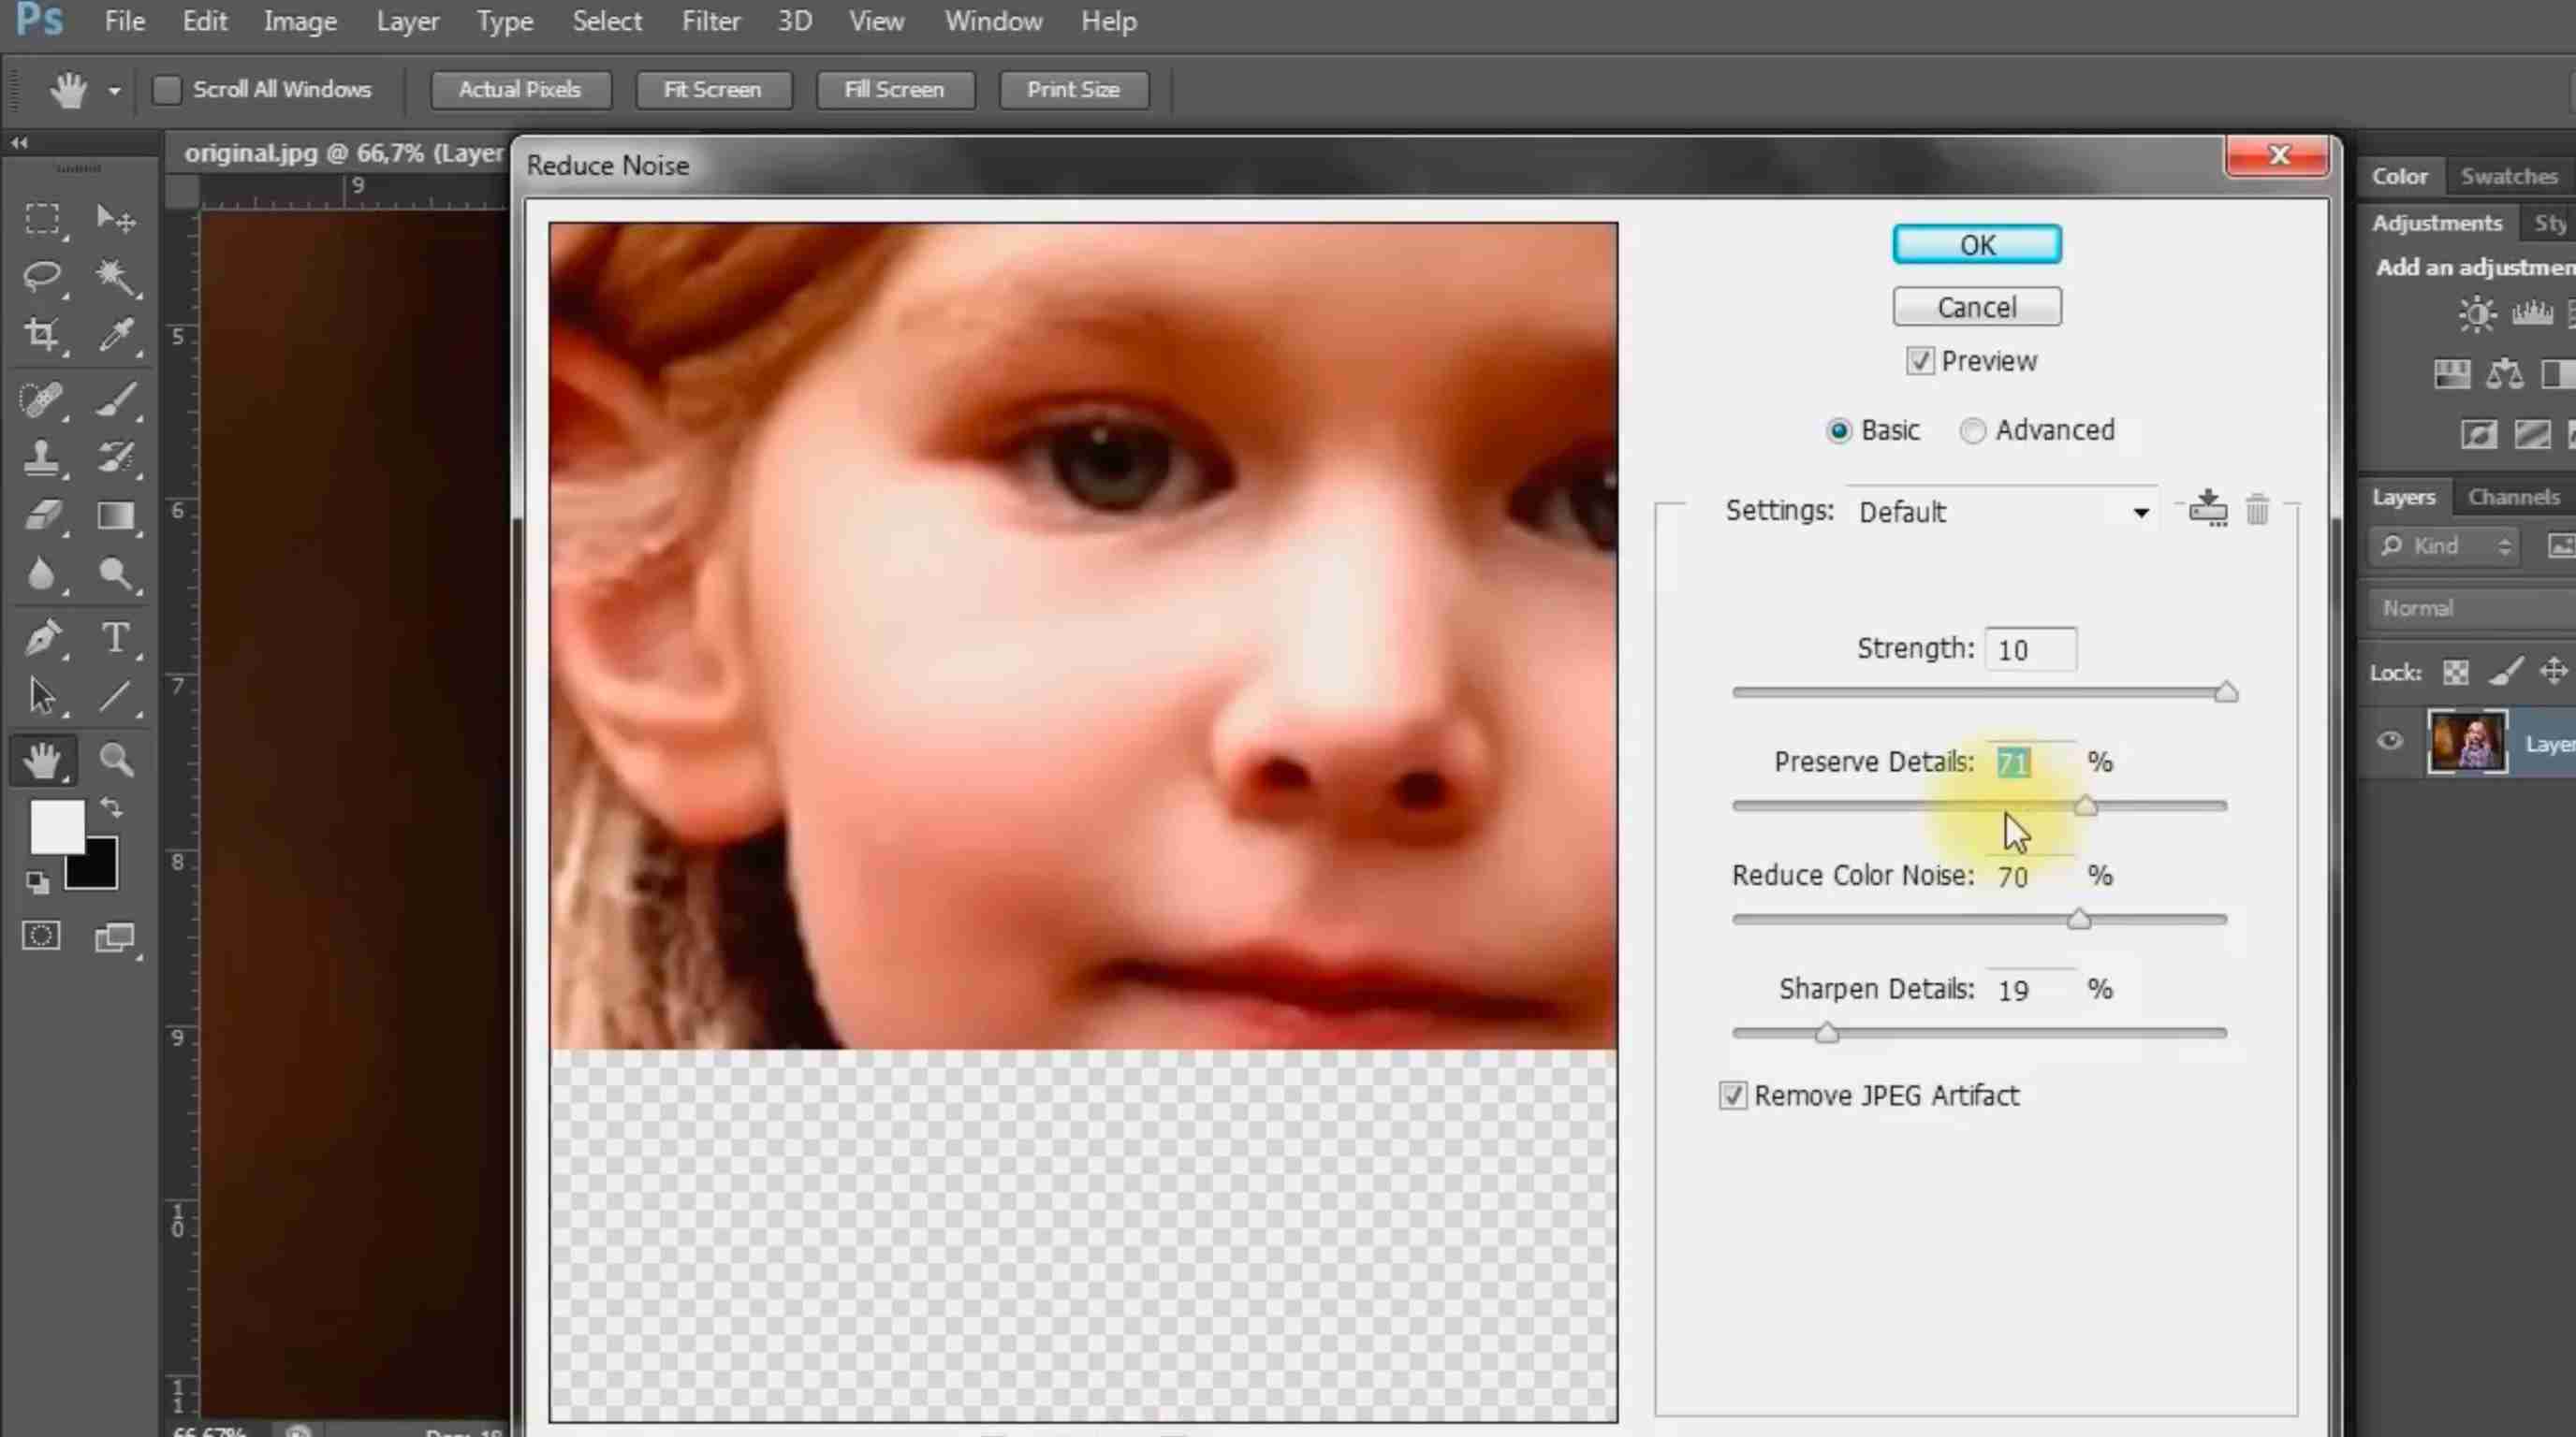Lock layer position
The height and width of the screenshot is (1437, 2576).
pyautogui.click(x=2554, y=672)
